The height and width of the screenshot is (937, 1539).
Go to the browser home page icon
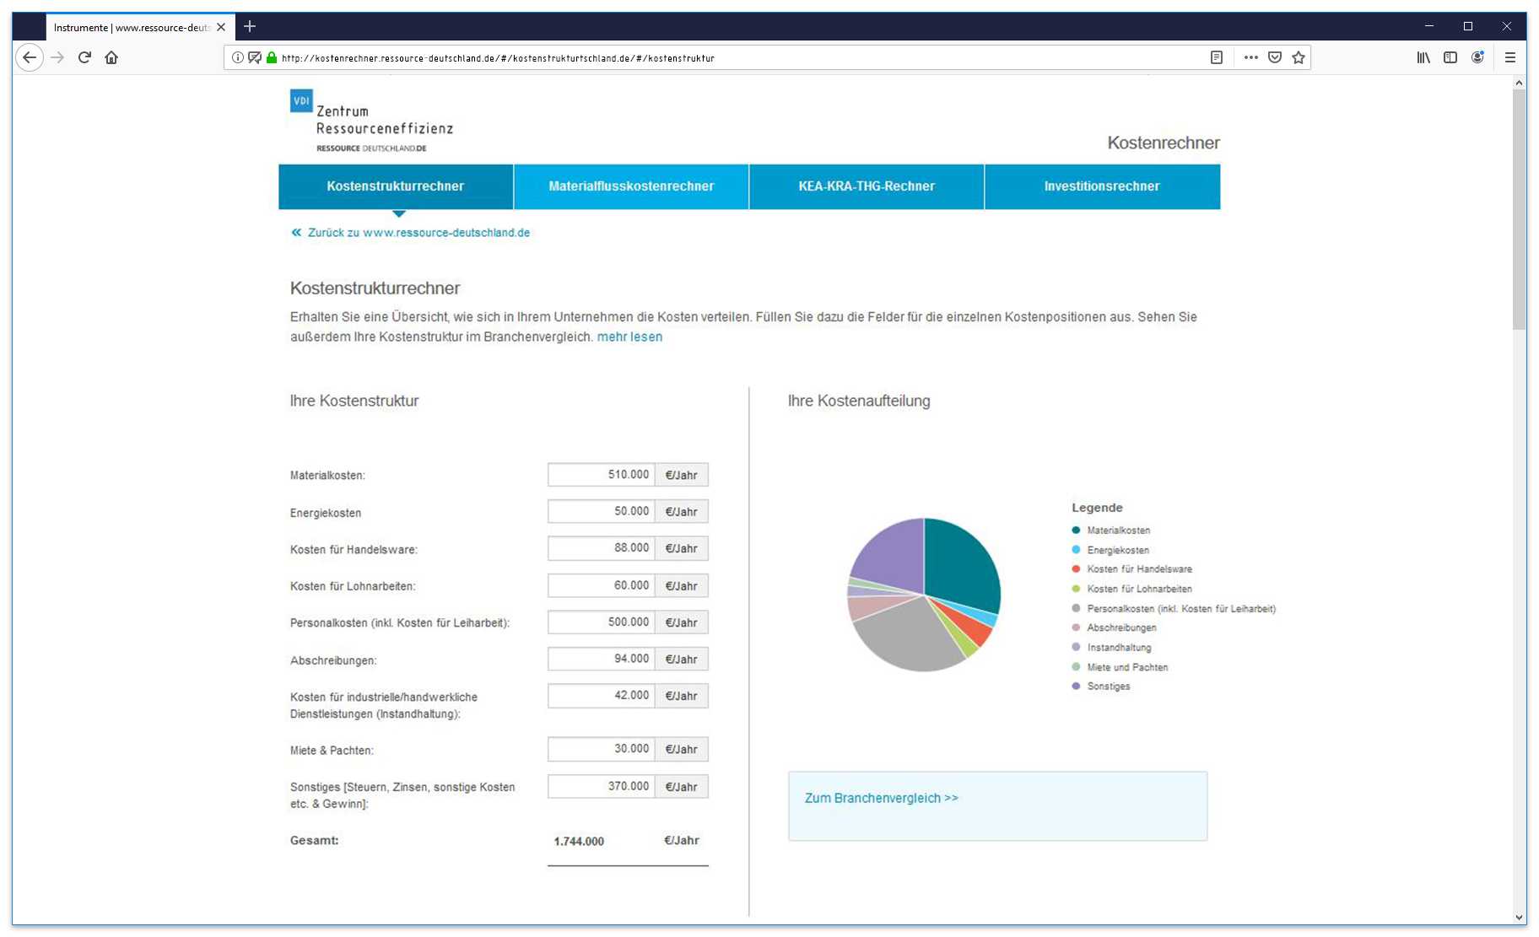pos(111,57)
